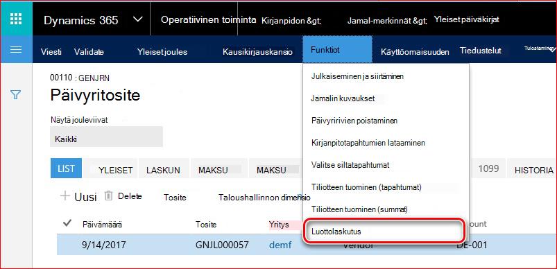Open the demf company link

(x=280, y=245)
